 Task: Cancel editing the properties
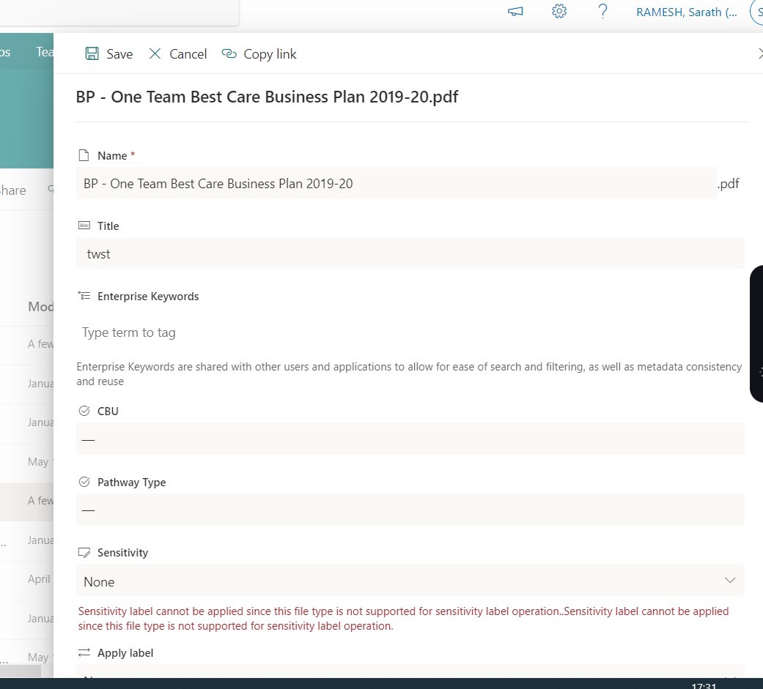(177, 54)
